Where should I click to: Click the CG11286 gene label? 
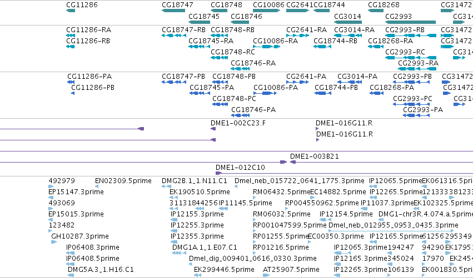click(82, 5)
